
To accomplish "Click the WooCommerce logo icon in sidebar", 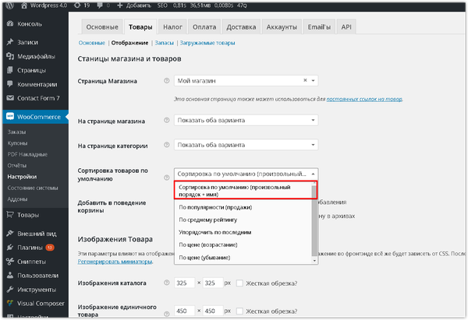I will click(x=10, y=117).
